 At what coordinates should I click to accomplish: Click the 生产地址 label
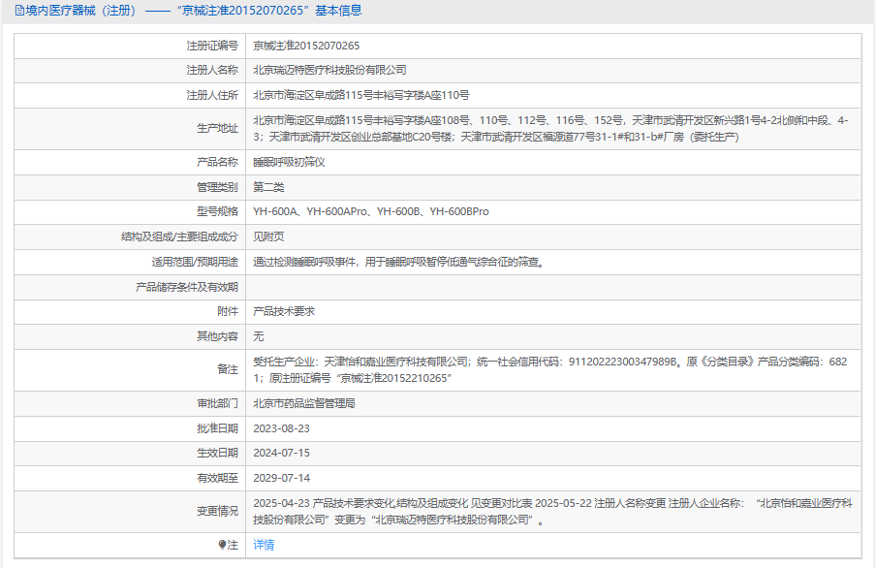(217, 129)
